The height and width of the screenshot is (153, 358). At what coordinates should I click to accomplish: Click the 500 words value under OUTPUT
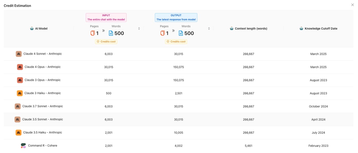click(188, 33)
